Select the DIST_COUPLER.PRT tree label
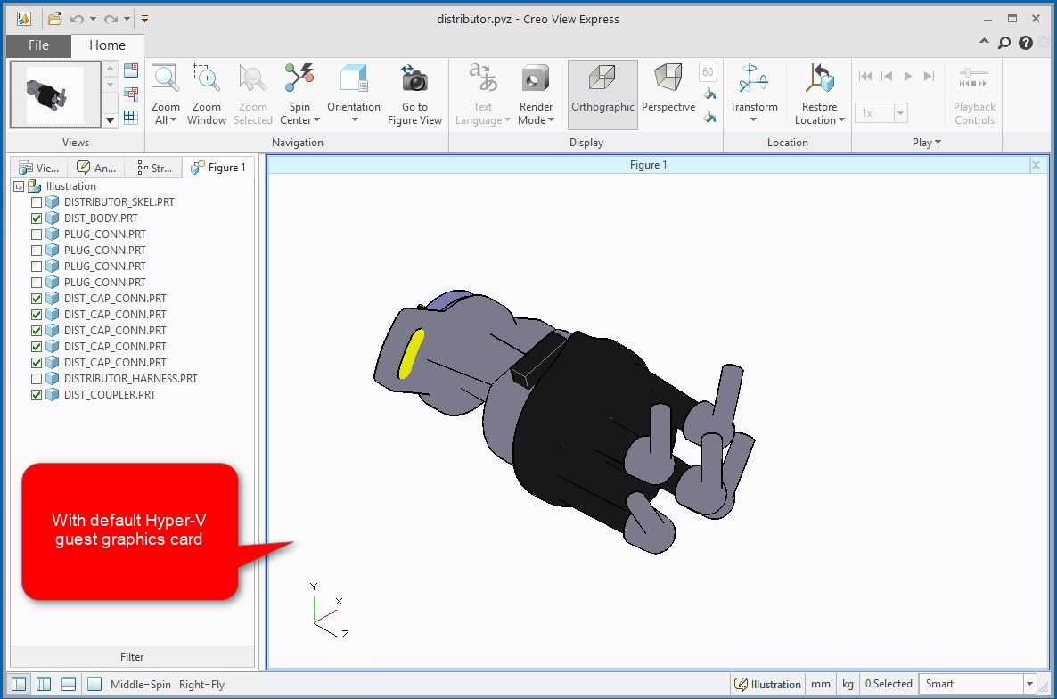 tap(110, 395)
